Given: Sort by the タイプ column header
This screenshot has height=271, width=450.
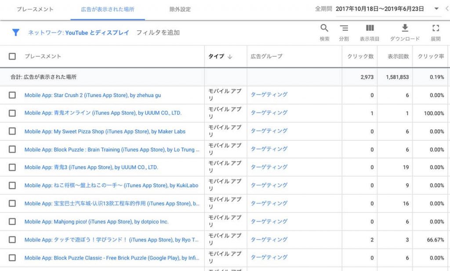Looking at the screenshot, I should pyautogui.click(x=216, y=56).
